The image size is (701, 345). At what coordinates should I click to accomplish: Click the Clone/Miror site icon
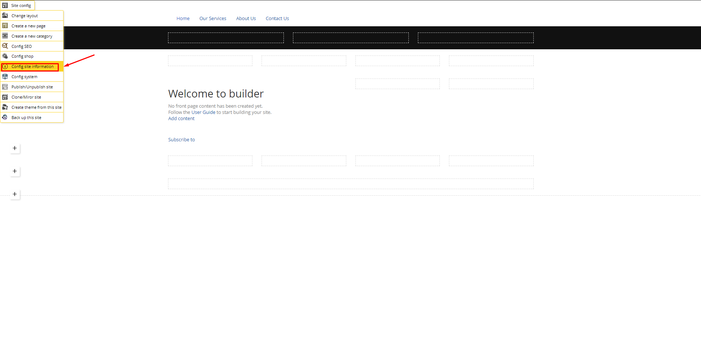point(5,97)
